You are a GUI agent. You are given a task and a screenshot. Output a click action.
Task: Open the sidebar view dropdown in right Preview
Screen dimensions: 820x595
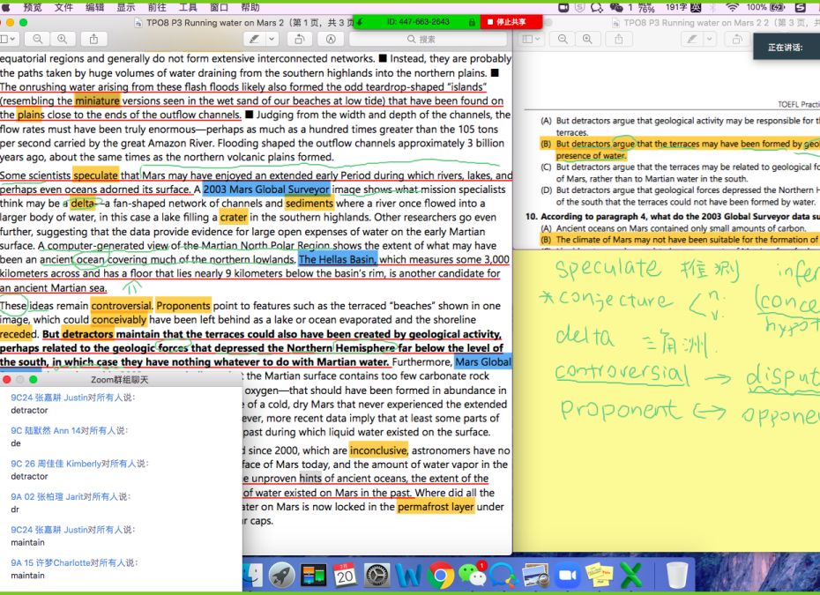[532, 39]
